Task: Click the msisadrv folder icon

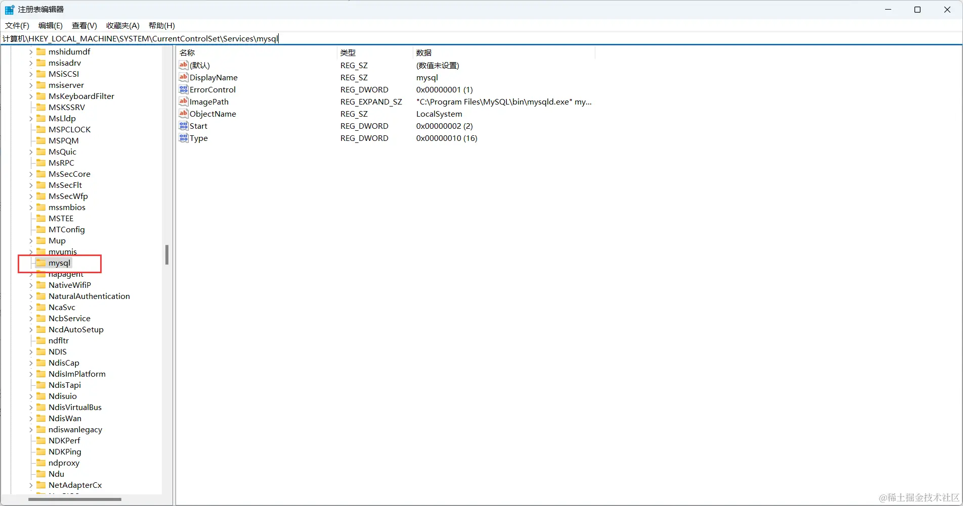Action: (41, 63)
